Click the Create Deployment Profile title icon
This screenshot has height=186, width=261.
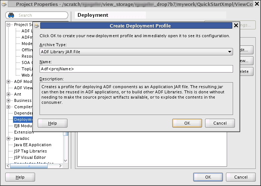point(37,26)
